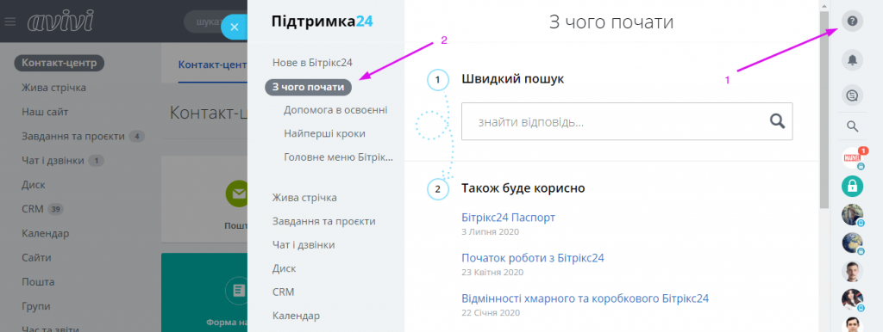The height and width of the screenshot is (332, 883).
Task: Open the chat messages icon in right bar
Action: pos(852,96)
